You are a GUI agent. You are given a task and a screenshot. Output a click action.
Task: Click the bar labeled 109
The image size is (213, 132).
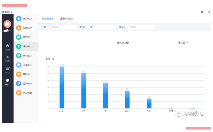click(105, 96)
